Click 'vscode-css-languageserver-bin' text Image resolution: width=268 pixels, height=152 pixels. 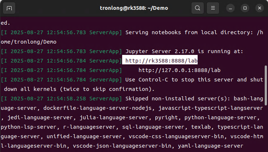pyautogui.click(x=176, y=136)
